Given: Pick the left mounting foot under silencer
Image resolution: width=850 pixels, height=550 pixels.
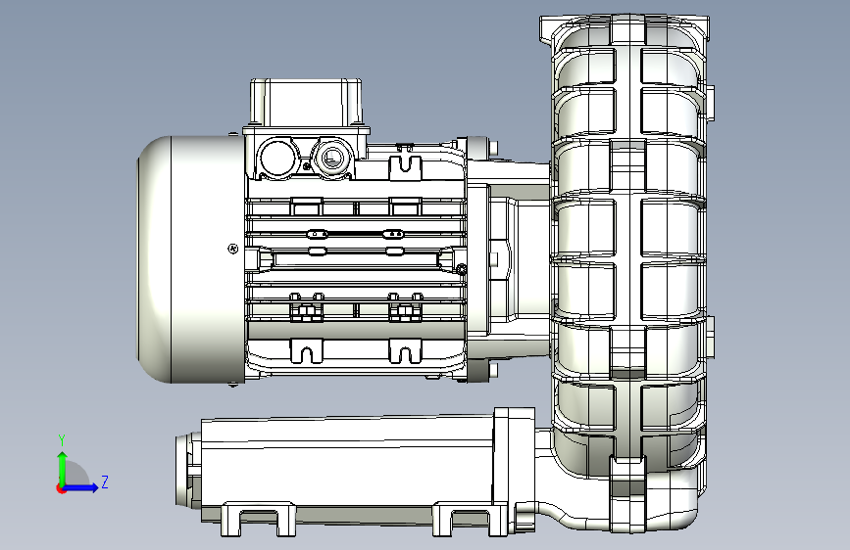Looking at the screenshot, I should point(258,519).
